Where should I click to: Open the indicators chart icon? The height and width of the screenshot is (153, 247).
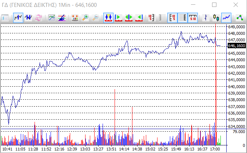pos(52,18)
